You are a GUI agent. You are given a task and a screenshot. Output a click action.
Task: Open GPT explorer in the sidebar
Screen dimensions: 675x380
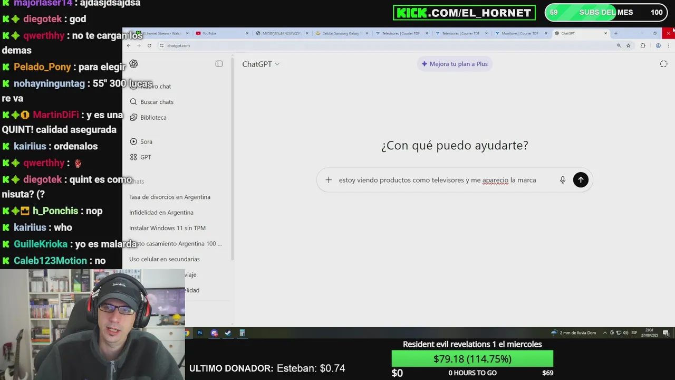(x=141, y=157)
